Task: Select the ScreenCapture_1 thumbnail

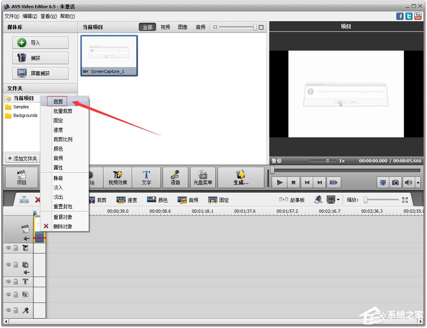Action: [109, 56]
